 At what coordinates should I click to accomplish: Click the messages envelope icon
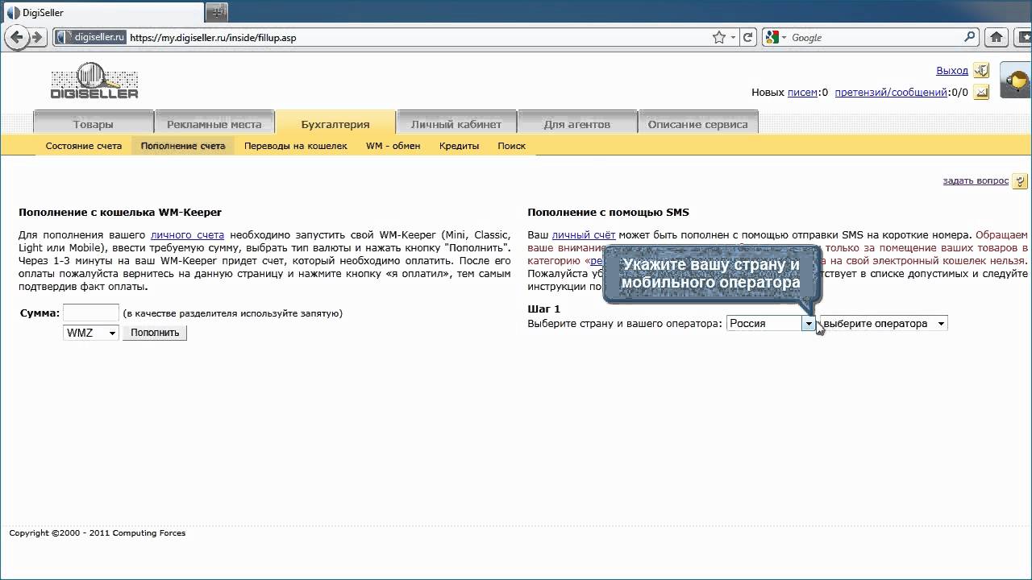tap(981, 93)
